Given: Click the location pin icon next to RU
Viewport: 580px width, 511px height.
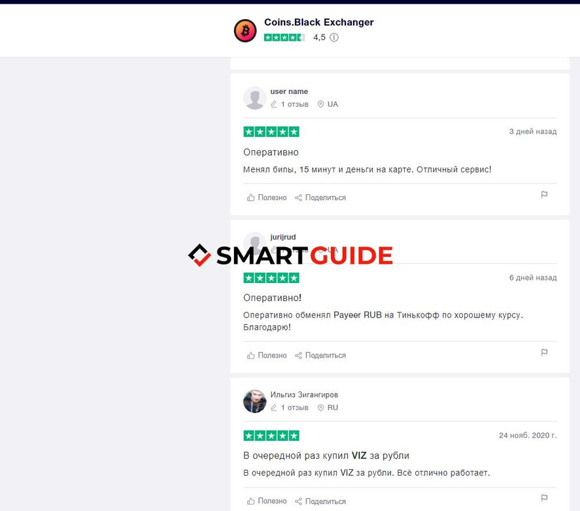Looking at the screenshot, I should [x=321, y=408].
